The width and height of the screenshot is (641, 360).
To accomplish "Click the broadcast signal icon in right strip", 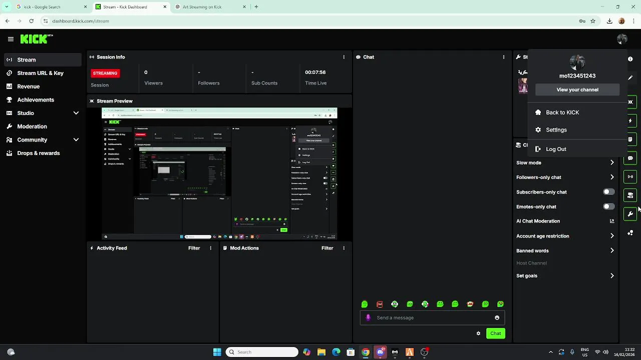I will tap(630, 176).
